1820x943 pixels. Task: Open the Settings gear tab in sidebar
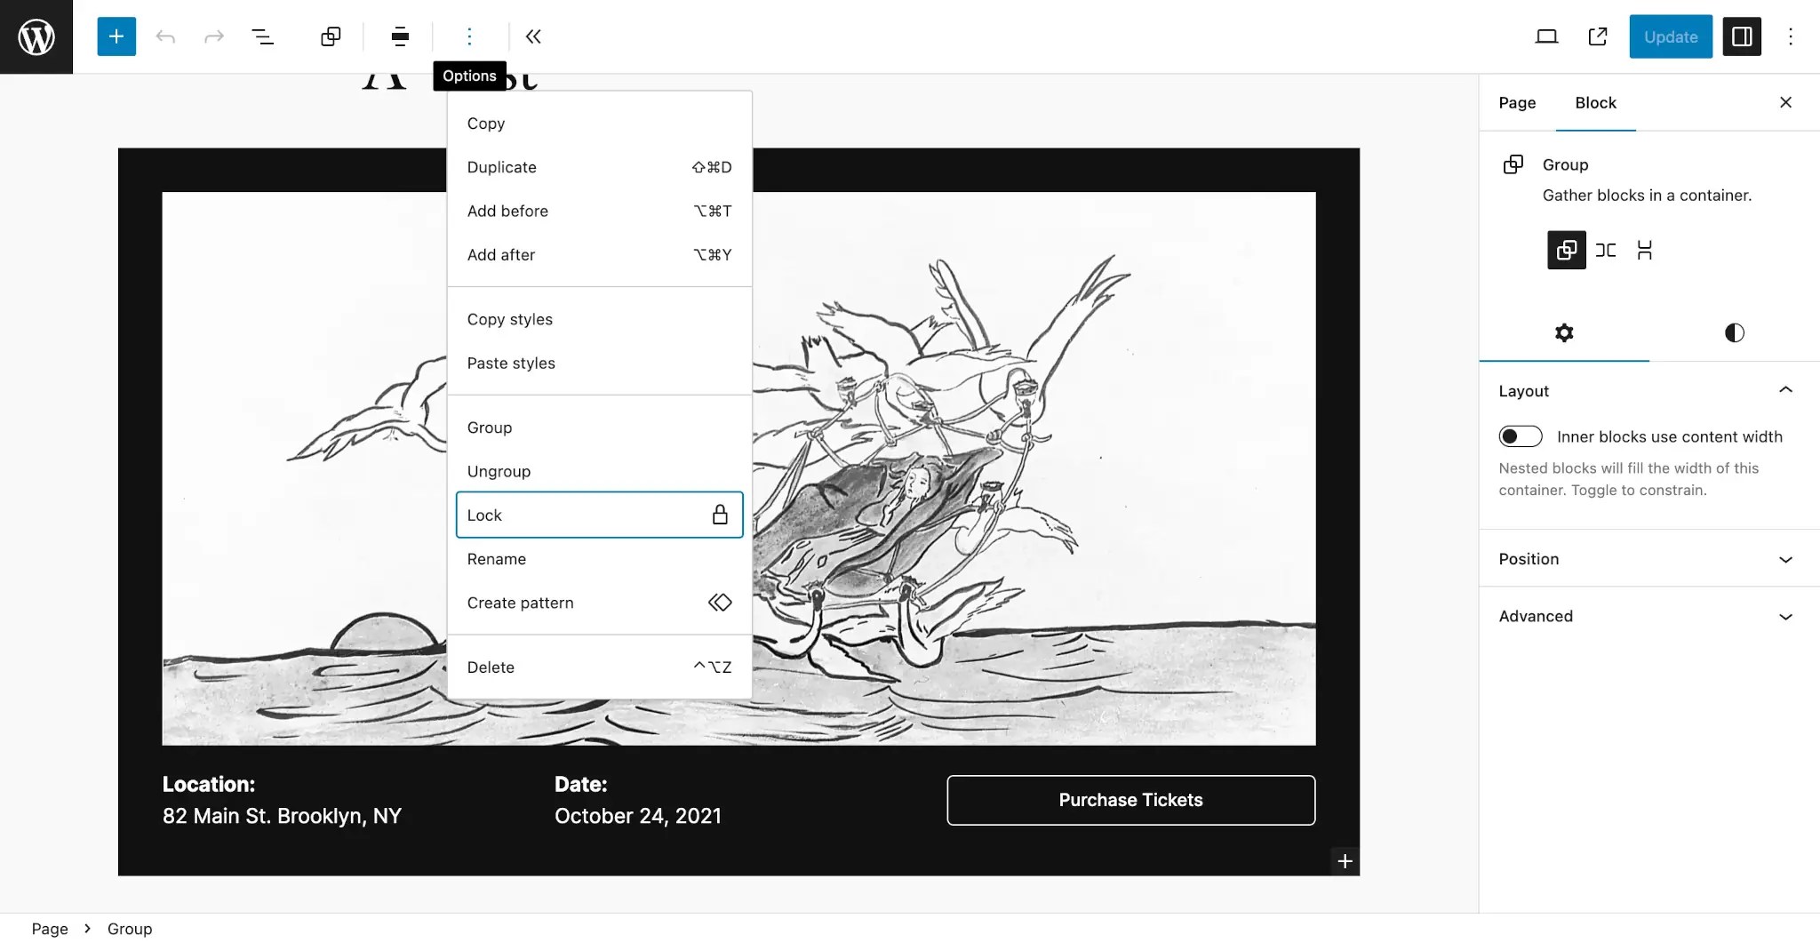(x=1564, y=332)
